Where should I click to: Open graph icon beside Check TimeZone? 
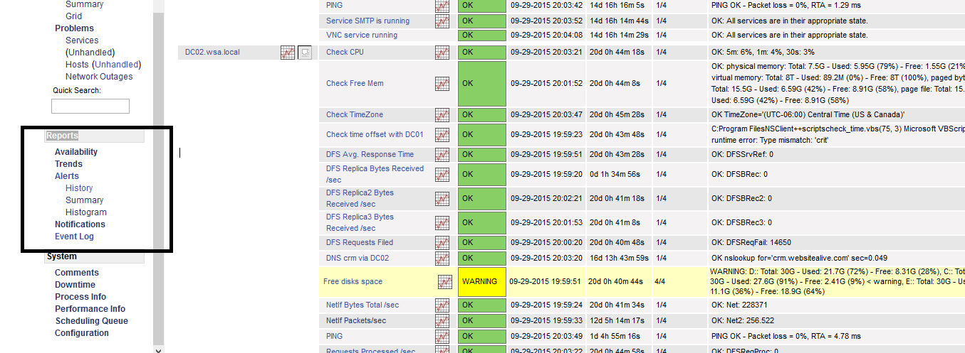click(442, 114)
